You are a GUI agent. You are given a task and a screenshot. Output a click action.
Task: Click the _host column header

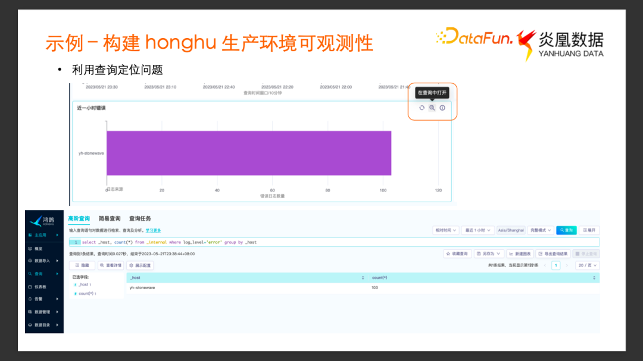pyautogui.click(x=246, y=278)
